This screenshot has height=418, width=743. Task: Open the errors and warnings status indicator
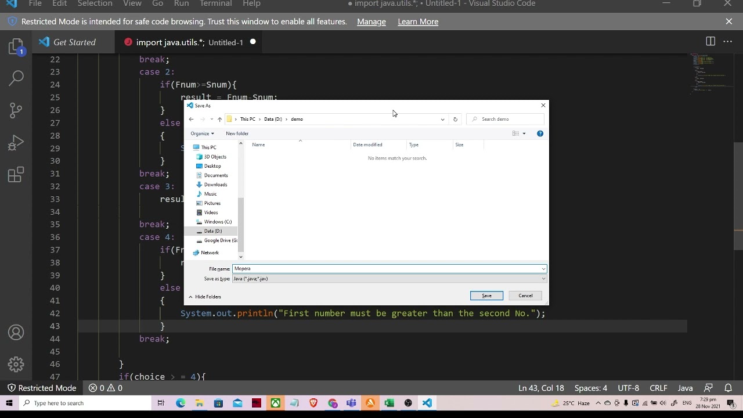[x=105, y=388]
